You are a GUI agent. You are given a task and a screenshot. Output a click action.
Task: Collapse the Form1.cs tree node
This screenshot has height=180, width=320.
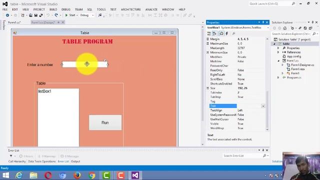[278, 61]
